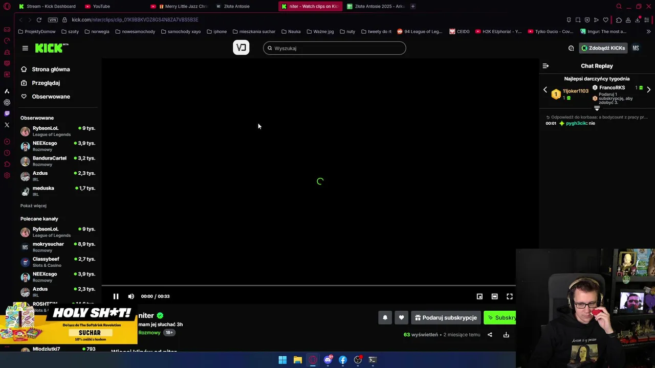Click RybsonLoL avatar under Obserwowane
The height and width of the screenshot is (368, 655).
click(x=25, y=131)
